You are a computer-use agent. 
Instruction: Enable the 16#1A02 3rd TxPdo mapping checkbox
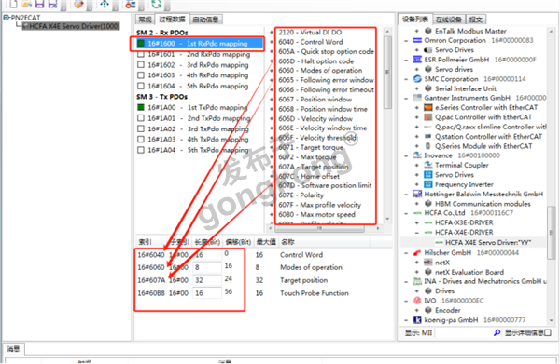[141, 128]
